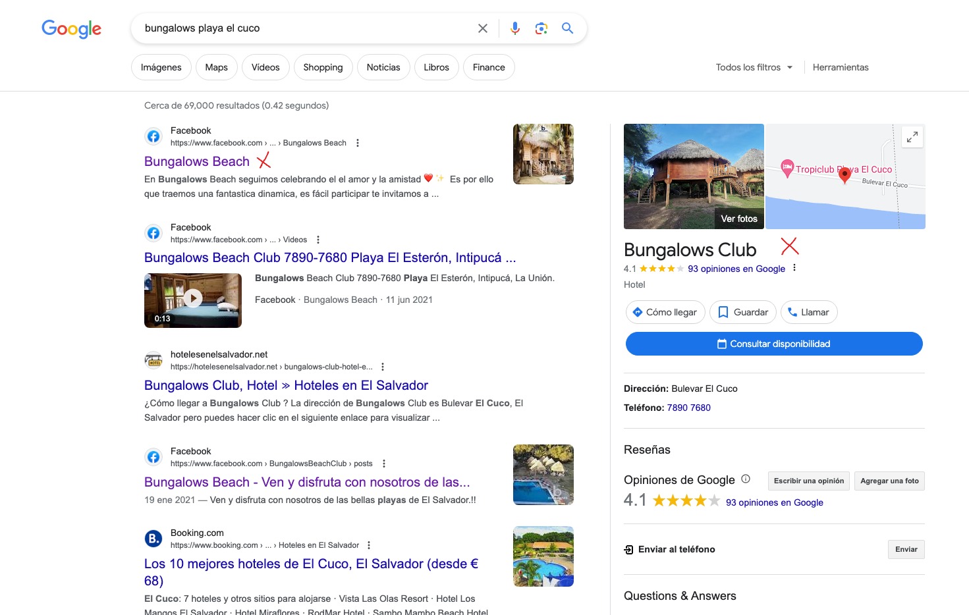Viewport: 969px width, 615px height.
Task: Click the Facebook favicon of the Videos result
Action: [x=153, y=233]
